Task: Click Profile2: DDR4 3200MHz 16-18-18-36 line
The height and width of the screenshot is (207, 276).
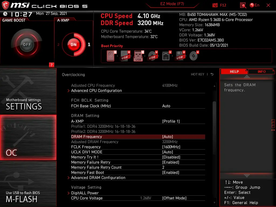Action: coord(103,132)
